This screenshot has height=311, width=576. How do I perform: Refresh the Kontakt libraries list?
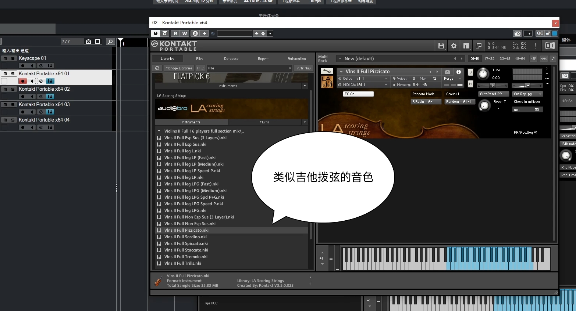157,68
